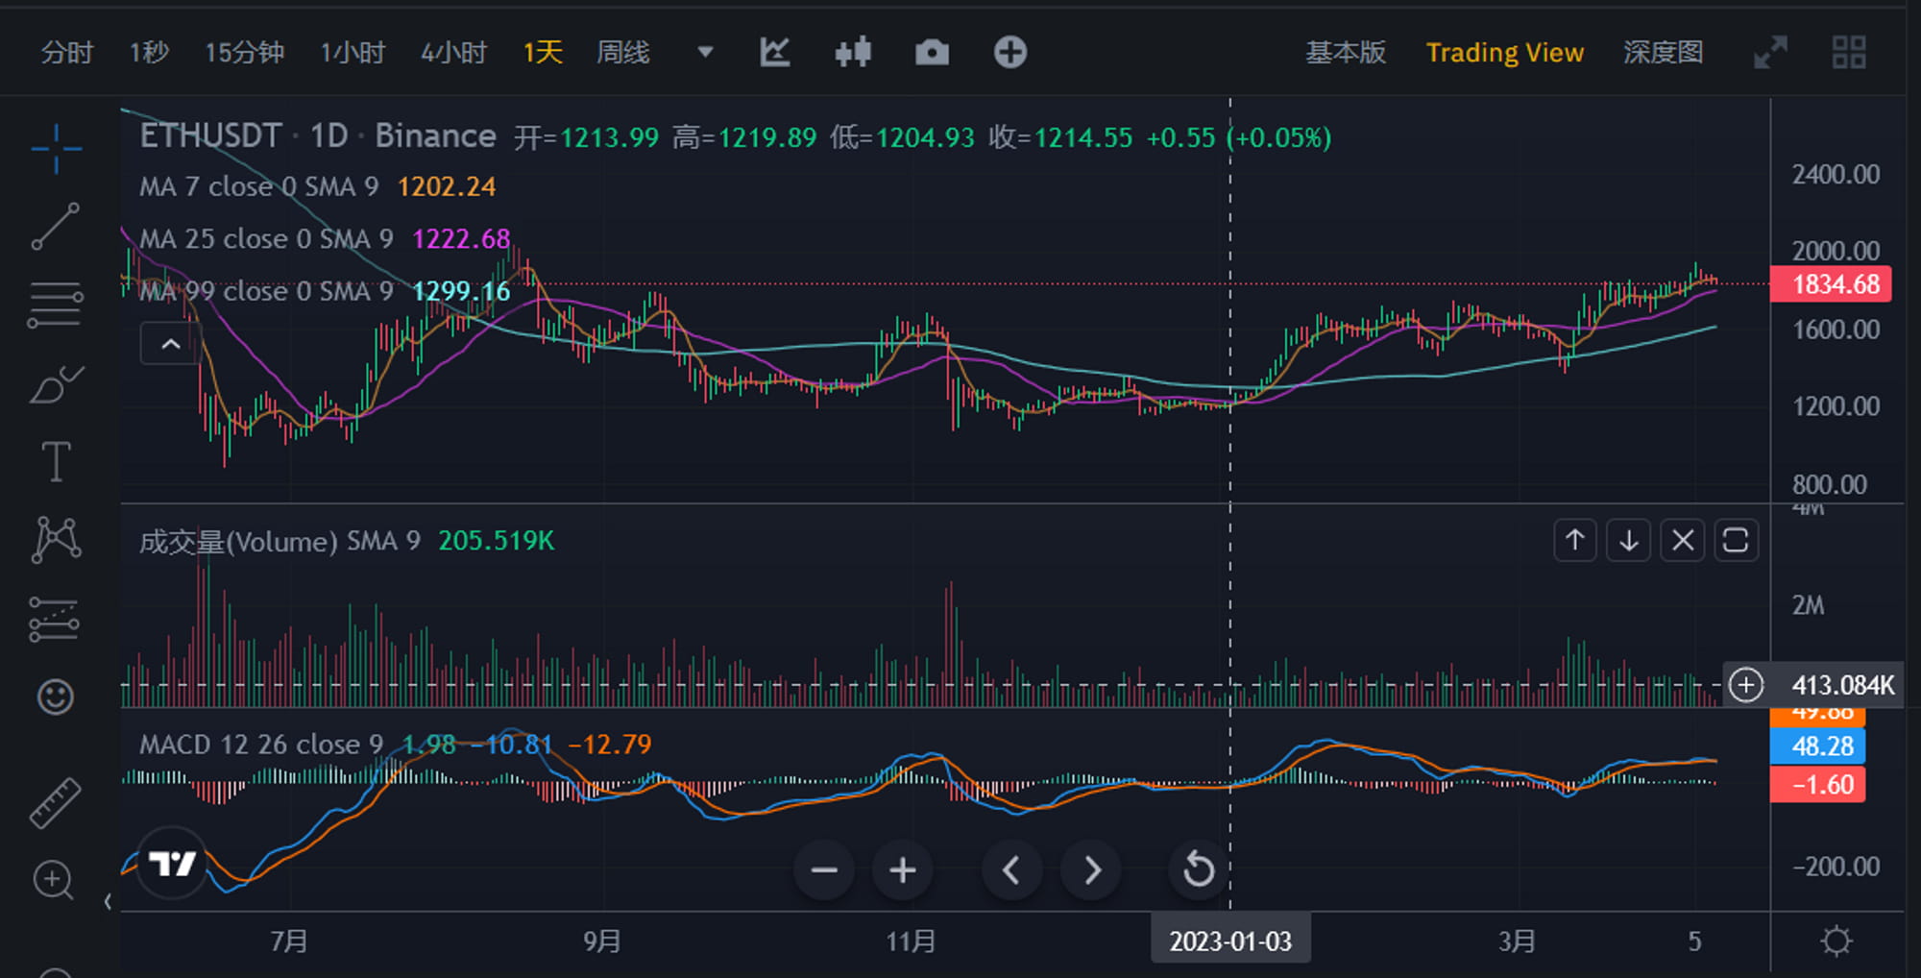Open the 深度图 depth chart

click(x=1664, y=52)
